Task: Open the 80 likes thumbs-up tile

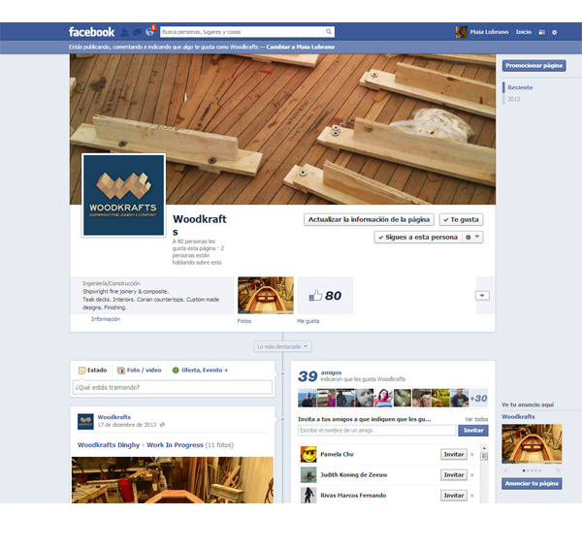Action: [x=325, y=295]
